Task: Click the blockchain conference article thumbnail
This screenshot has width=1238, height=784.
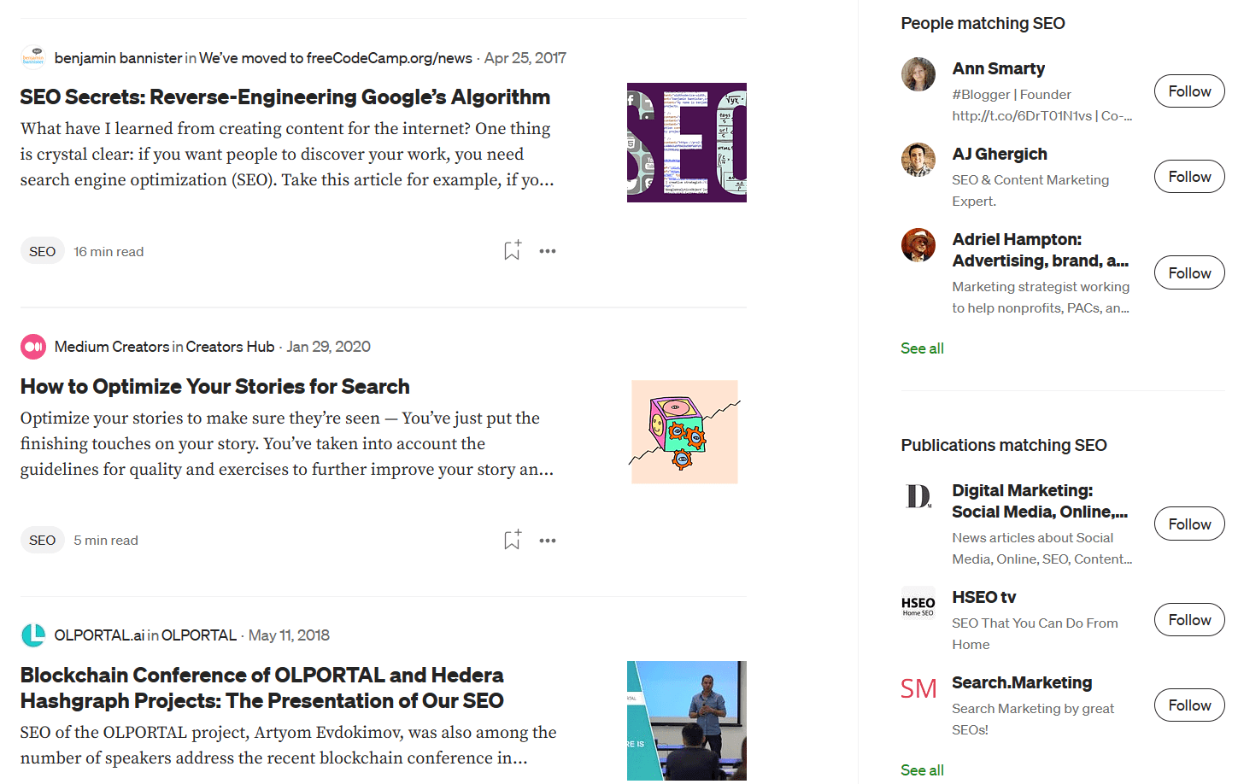Action: pyautogui.click(x=686, y=720)
